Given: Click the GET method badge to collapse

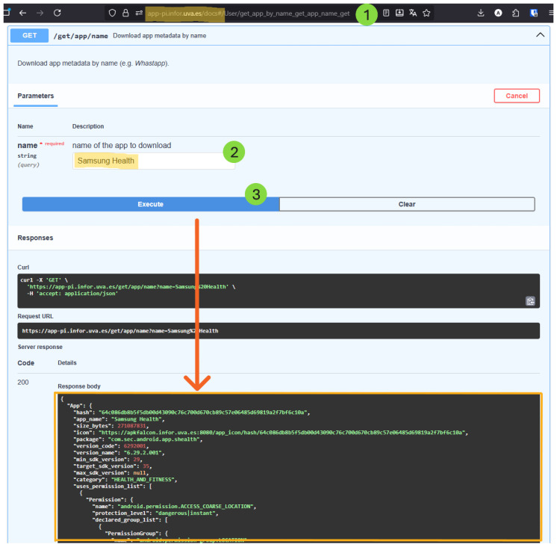Looking at the screenshot, I should click(29, 36).
